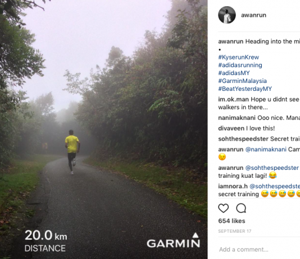Open the #BeatYesterdayMY hashtag
The image size is (300, 259).
(x=245, y=89)
